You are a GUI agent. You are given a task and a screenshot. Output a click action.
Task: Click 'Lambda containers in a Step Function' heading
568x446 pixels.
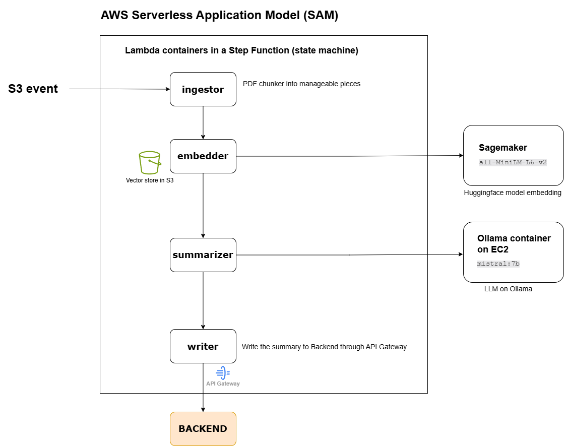[x=241, y=50]
